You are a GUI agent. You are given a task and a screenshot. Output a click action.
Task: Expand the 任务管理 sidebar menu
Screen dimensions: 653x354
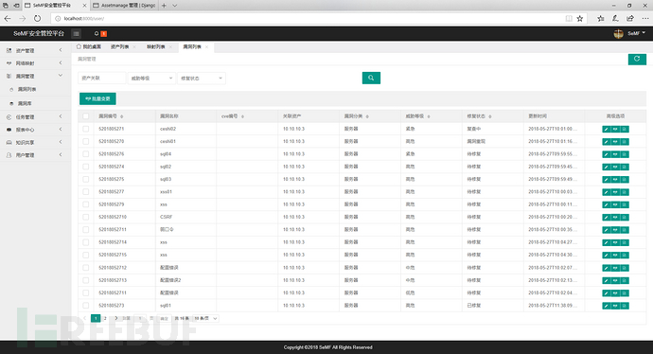pyautogui.click(x=35, y=117)
